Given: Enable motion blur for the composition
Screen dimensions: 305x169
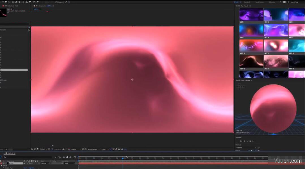Looking at the screenshot, I should click(71, 157).
